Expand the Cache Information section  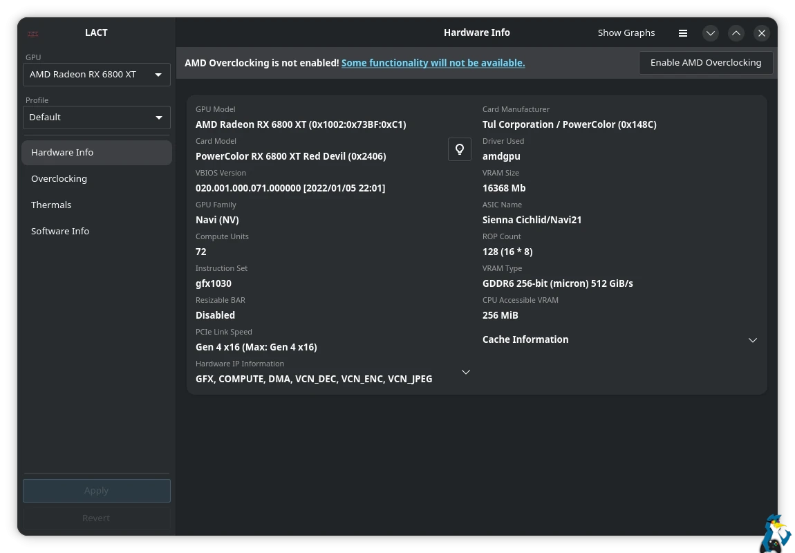[x=753, y=340]
